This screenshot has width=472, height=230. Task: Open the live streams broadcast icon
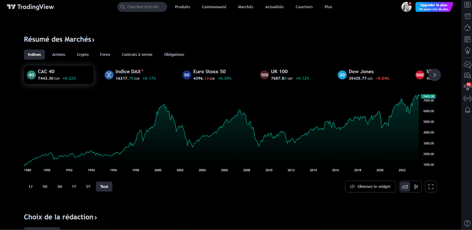pyautogui.click(x=467, y=98)
